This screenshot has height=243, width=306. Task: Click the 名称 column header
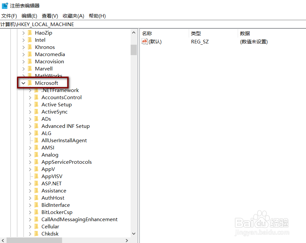click(x=165, y=33)
